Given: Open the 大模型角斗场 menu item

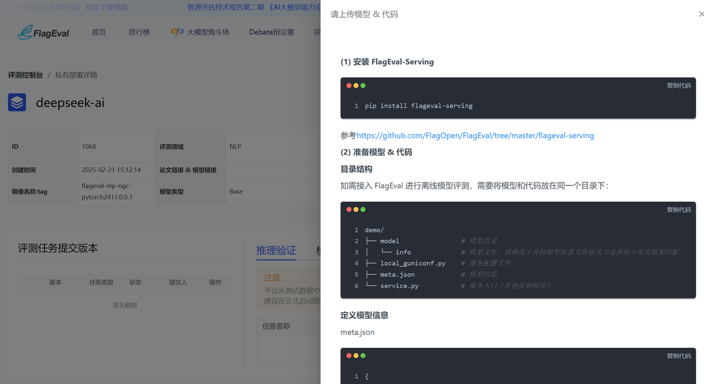Looking at the screenshot, I should click(208, 32).
